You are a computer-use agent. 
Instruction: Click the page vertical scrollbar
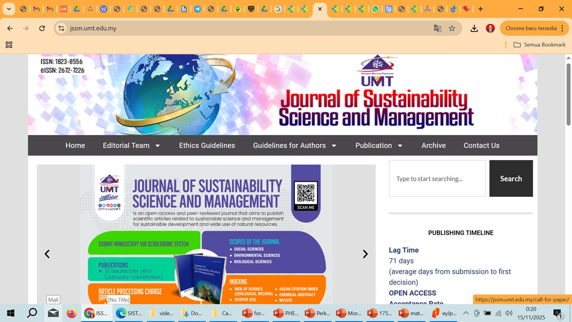[568, 94]
